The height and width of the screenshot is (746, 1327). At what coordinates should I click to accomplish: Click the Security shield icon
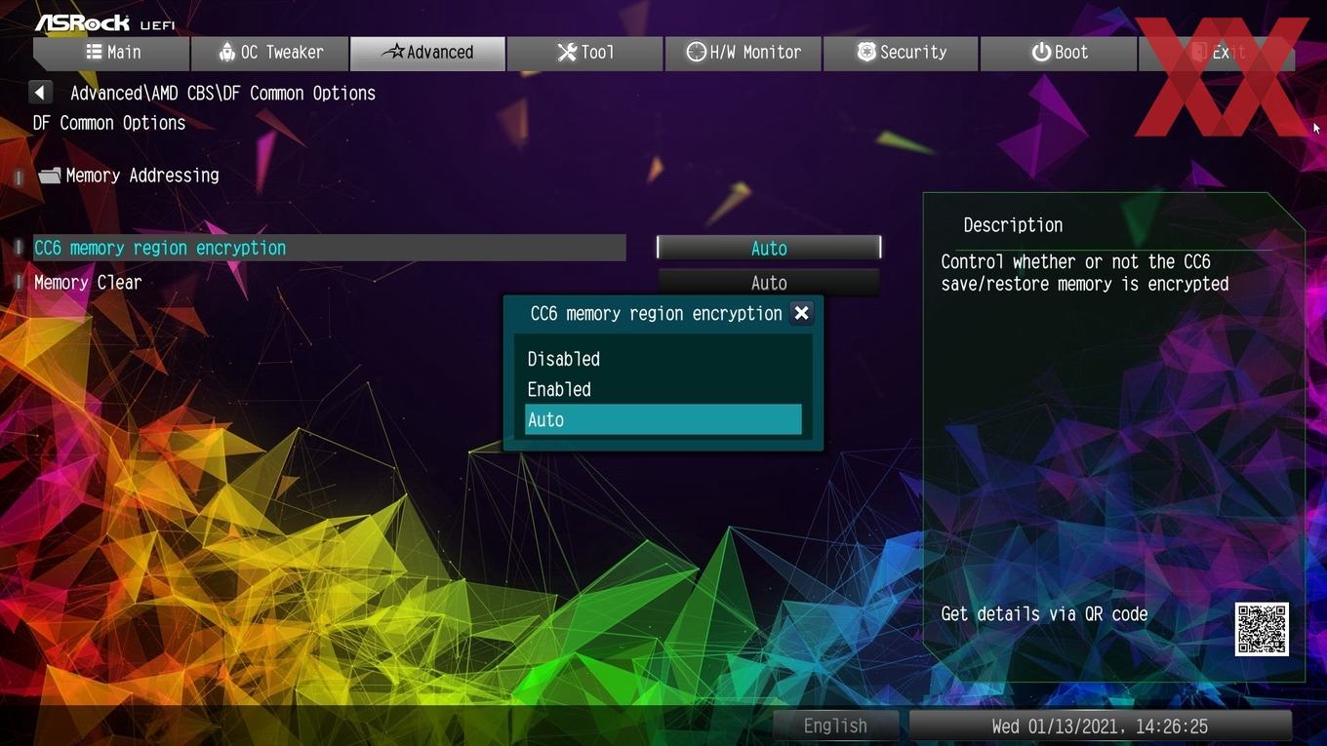coord(865,52)
